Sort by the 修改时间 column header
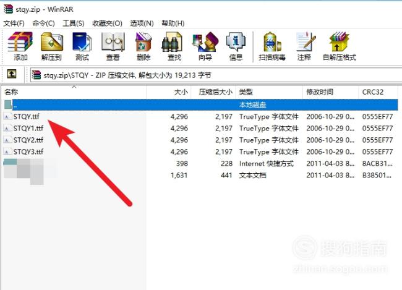This screenshot has width=402, height=290. point(331,92)
